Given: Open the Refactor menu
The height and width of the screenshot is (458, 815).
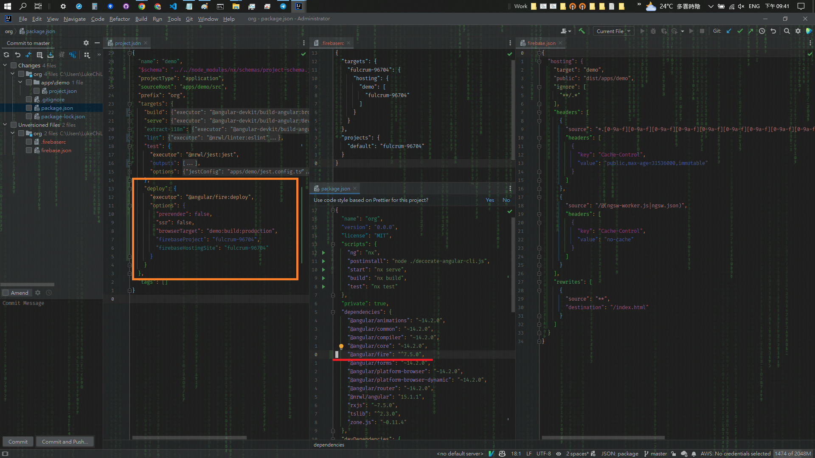Looking at the screenshot, I should [x=119, y=19].
